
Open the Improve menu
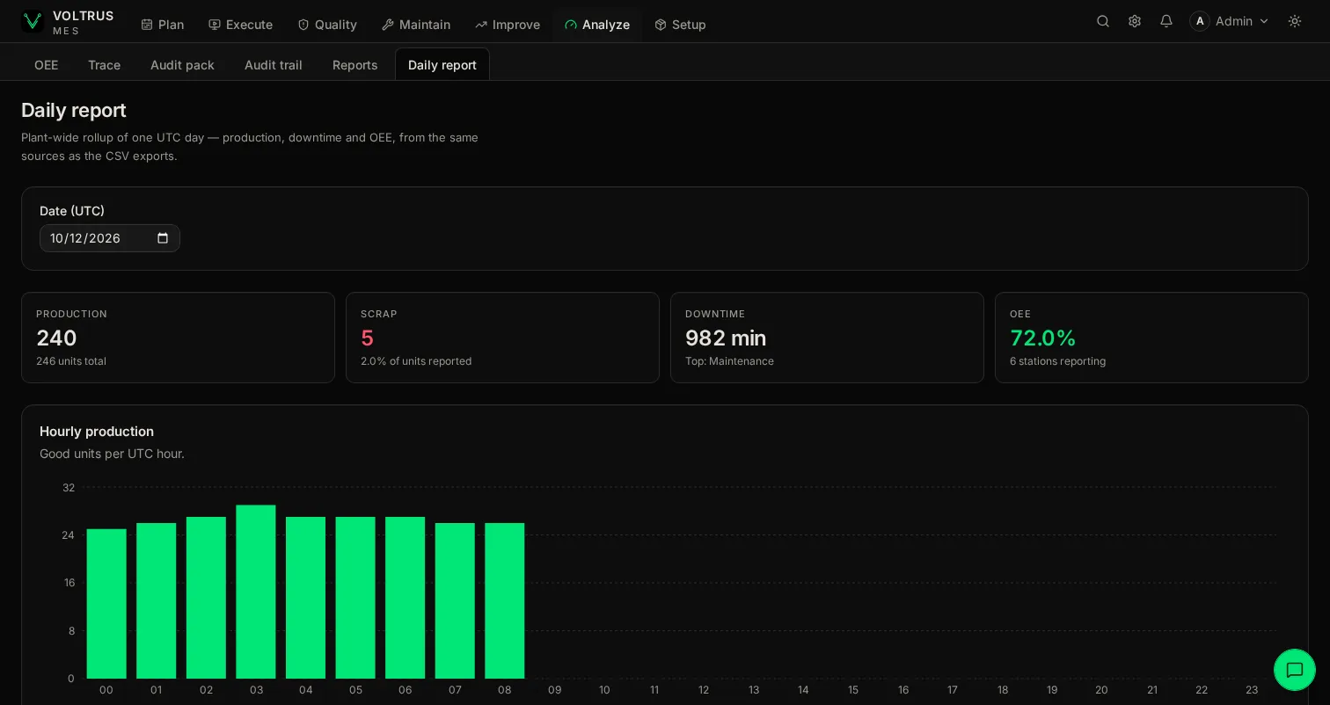[x=508, y=25]
